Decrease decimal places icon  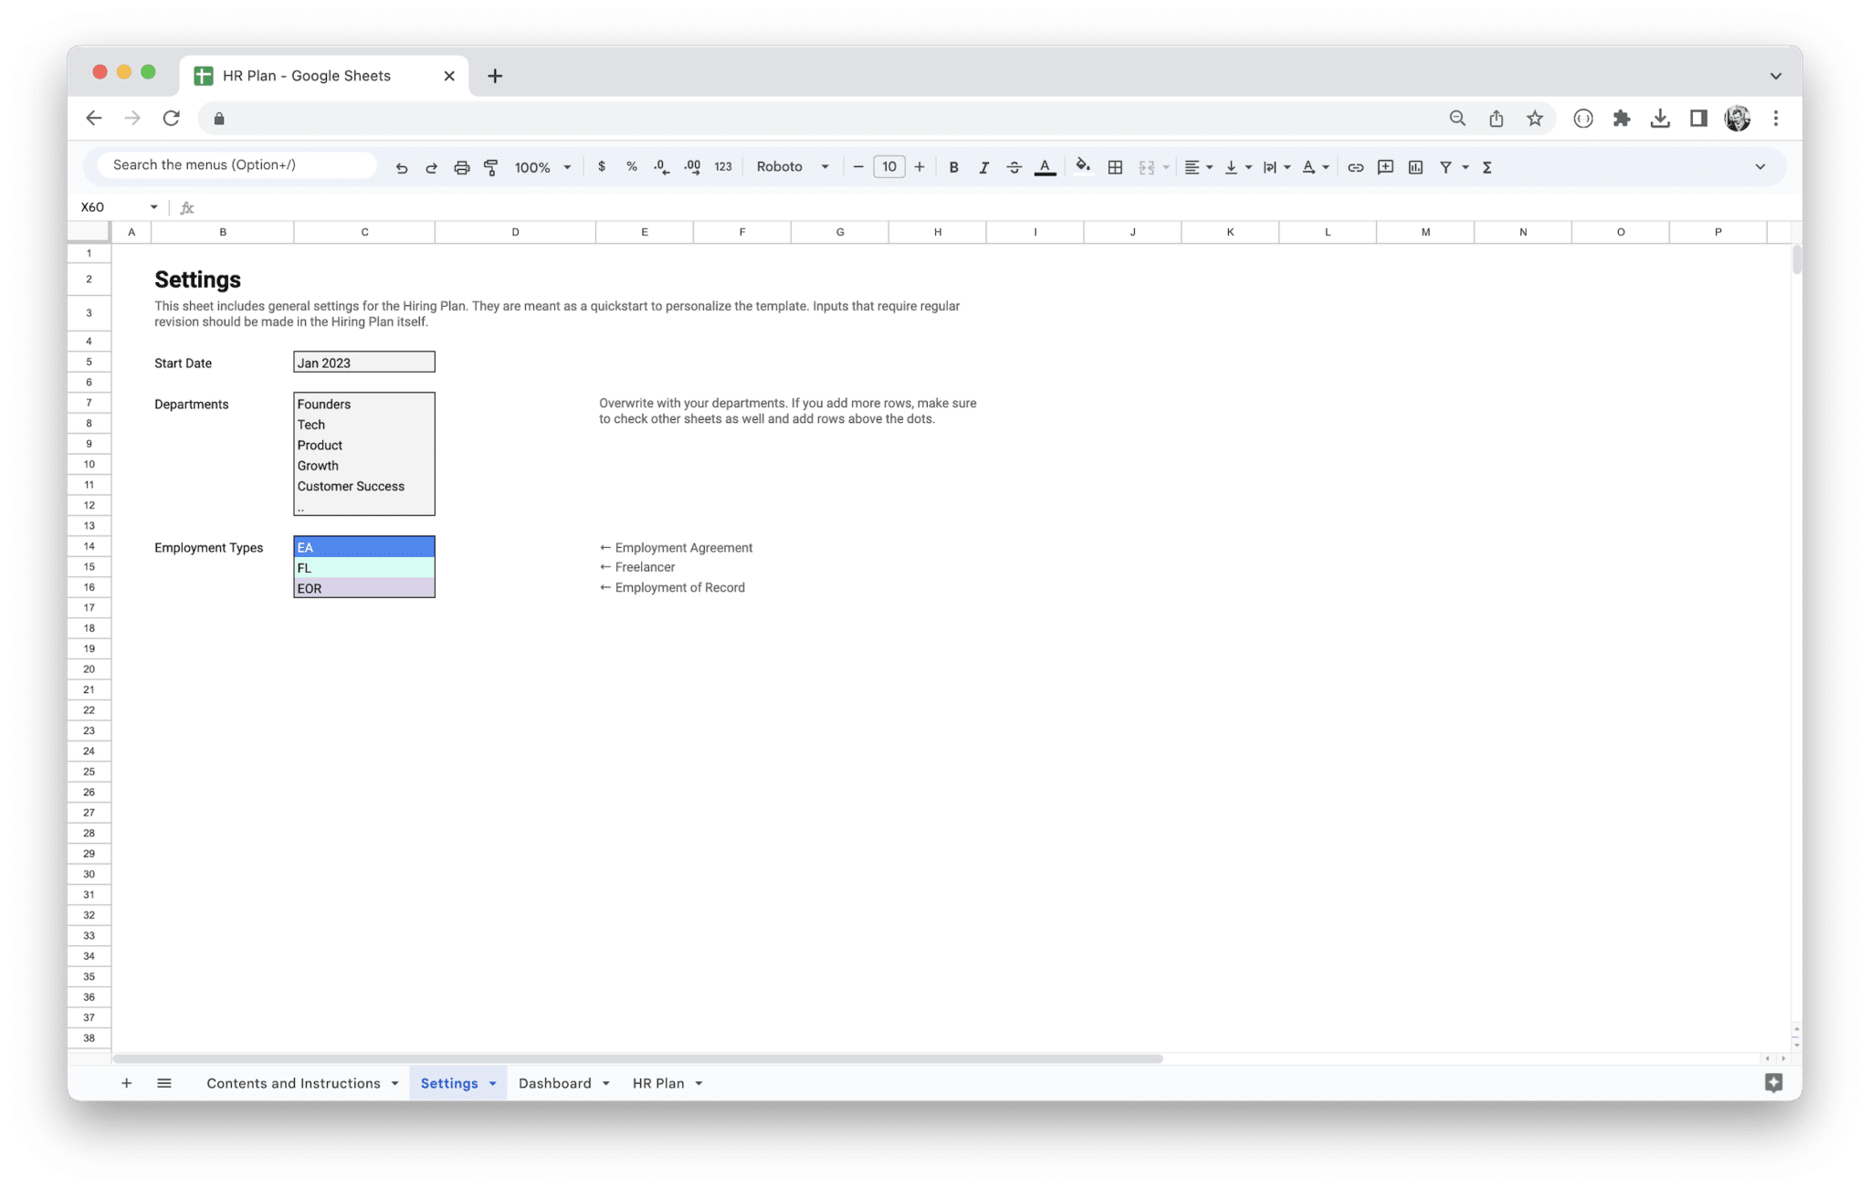660,166
